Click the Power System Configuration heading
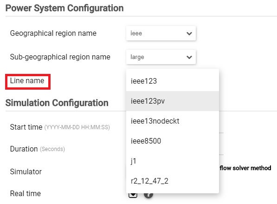 pyautogui.click(x=64, y=8)
